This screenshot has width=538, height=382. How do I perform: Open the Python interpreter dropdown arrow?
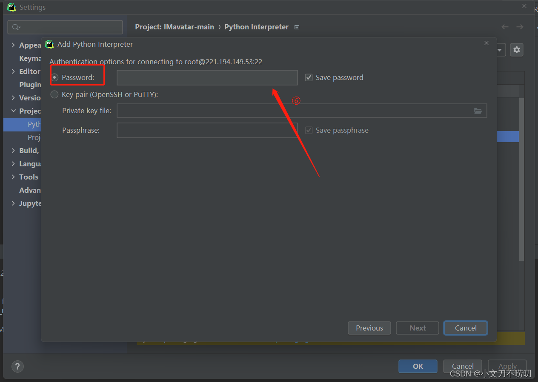click(500, 50)
